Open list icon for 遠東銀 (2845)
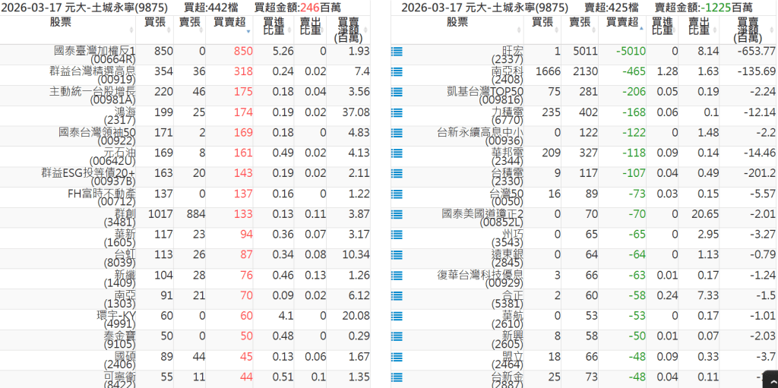778x388 pixels. pyautogui.click(x=396, y=256)
